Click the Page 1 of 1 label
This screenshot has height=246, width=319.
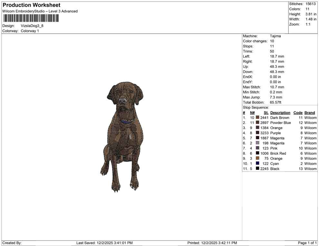[306, 243]
